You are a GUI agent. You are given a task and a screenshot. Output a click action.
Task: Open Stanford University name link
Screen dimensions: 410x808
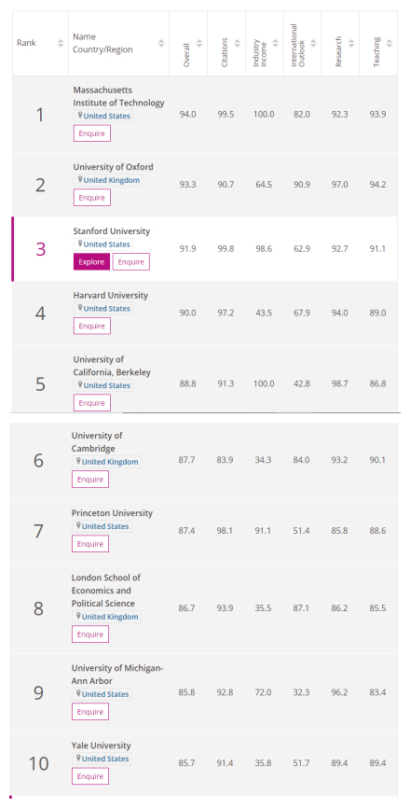pos(112,231)
